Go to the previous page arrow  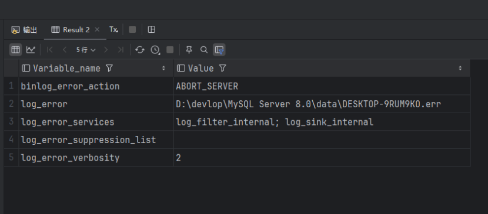(65, 50)
